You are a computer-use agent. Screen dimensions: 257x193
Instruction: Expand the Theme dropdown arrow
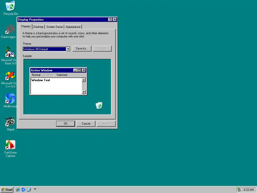pos(68,49)
